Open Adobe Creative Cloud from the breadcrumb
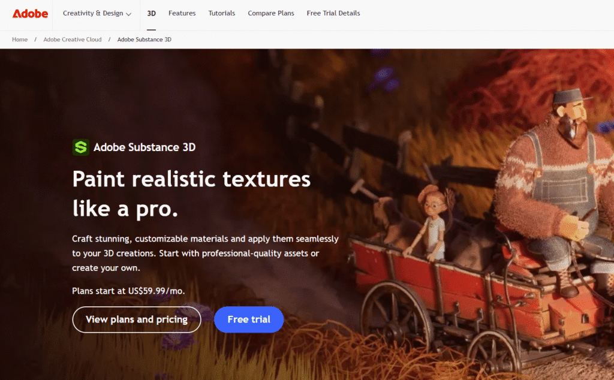The height and width of the screenshot is (380, 614). (x=73, y=39)
